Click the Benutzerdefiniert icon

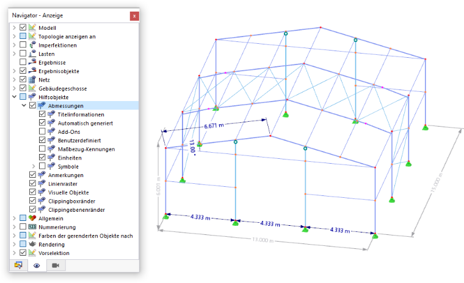51,140
